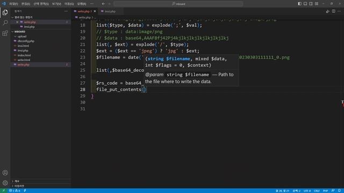Click the $rs_code variable on line 27
Image resolution: width=344 pixels, height=193 pixels.
point(106,83)
